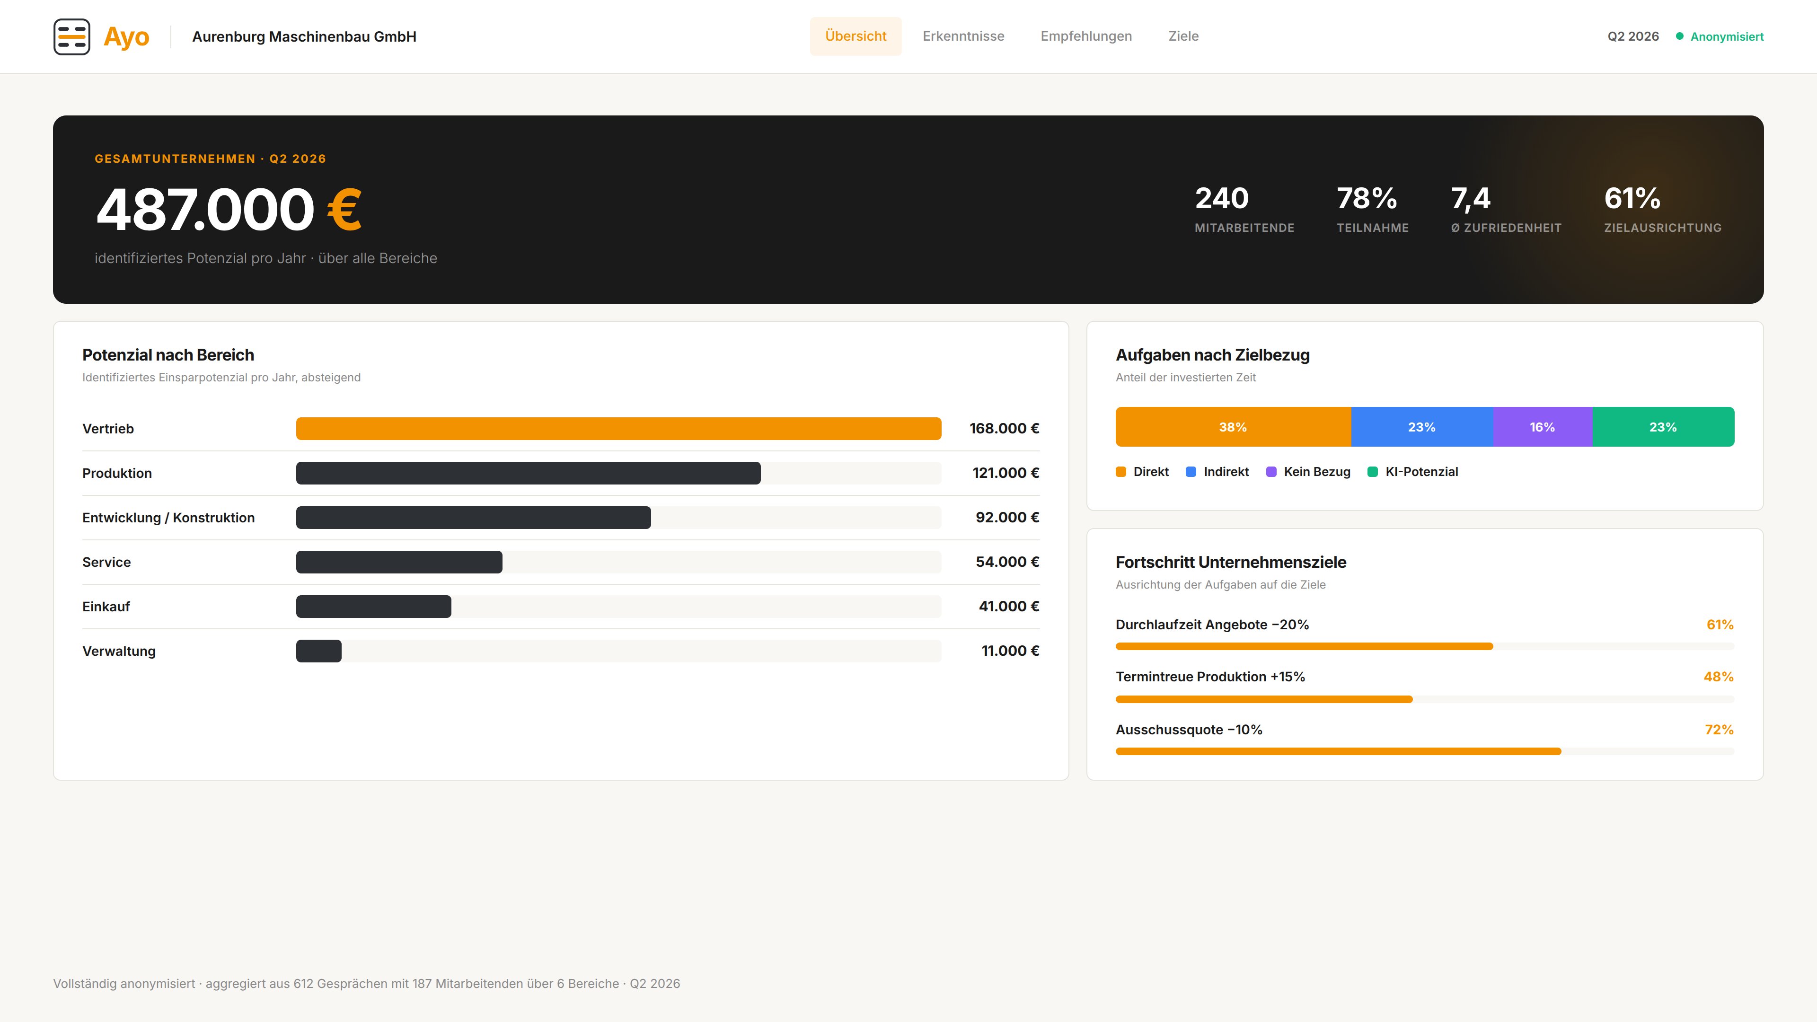Click the 240 Mitarbeitende statistic
Screen dimensions: 1817x1022
pos(1244,209)
